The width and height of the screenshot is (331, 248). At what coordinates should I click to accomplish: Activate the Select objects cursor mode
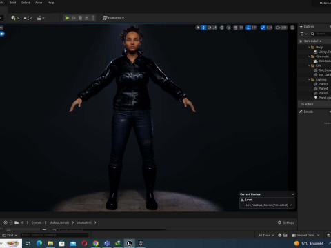[198, 28]
